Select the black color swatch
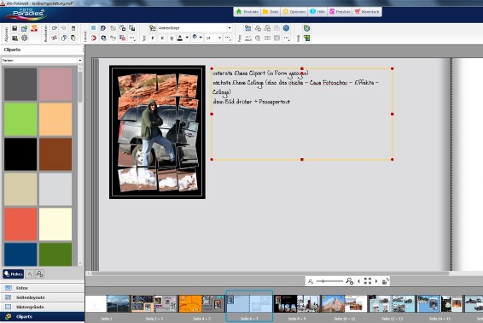The image size is (483, 323). [20, 155]
